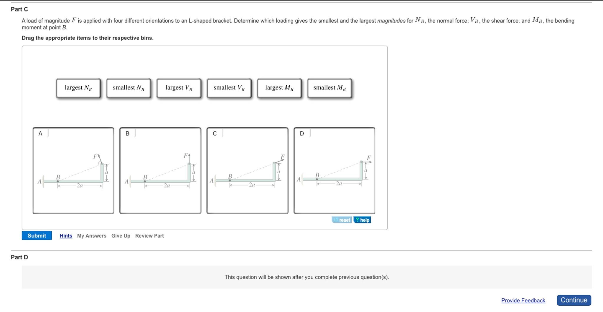This screenshot has height=312, width=603.
Task: Open the Hints link
Action: [66, 235]
